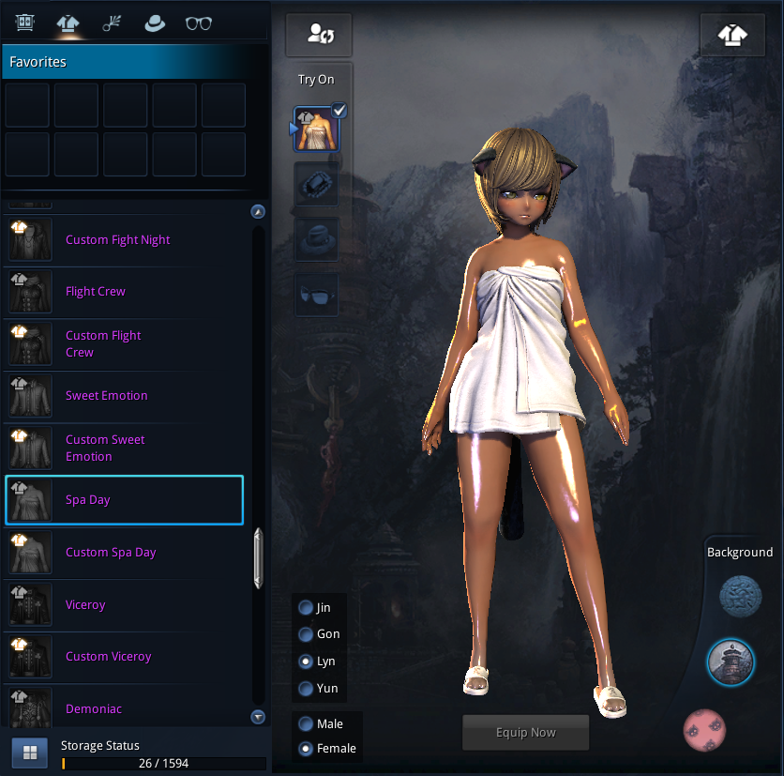The image size is (784, 776).
Task: Click the Storage Status progress bar
Action: click(x=163, y=764)
